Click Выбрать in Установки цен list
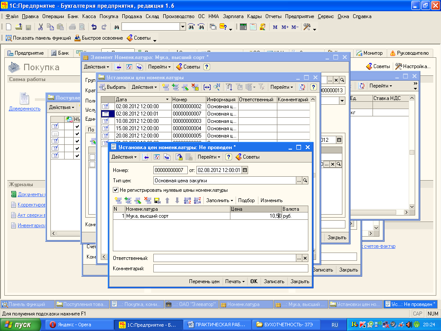 (x=113, y=87)
